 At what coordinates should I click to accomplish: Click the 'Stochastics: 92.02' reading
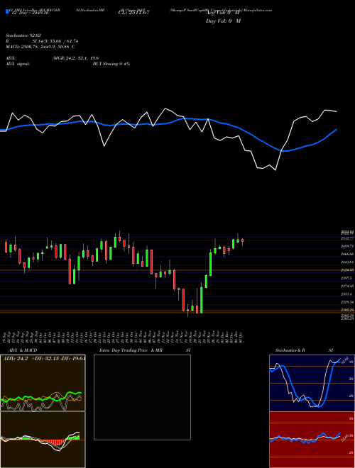click(x=23, y=35)
